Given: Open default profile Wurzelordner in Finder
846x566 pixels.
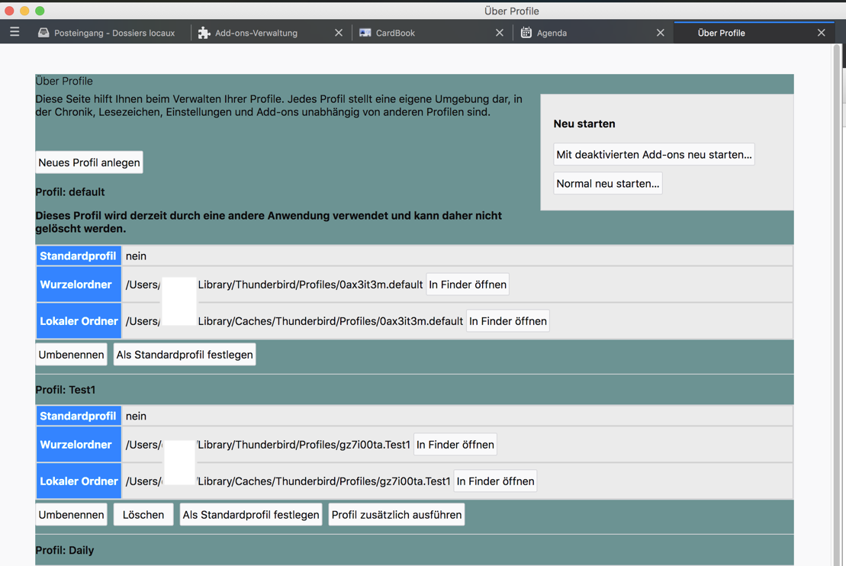Looking at the screenshot, I should (468, 285).
